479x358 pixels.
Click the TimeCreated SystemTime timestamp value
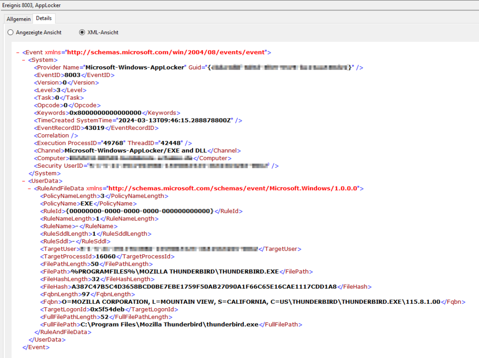pos(173,120)
